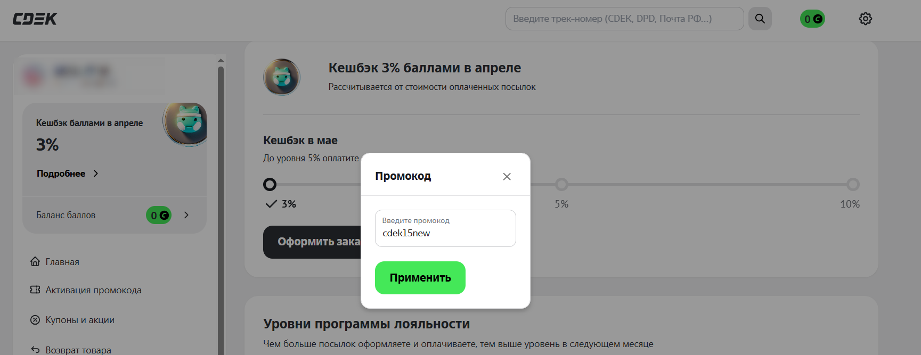The width and height of the screenshot is (921, 355).
Task: Click the header points balance badge
Action: (x=812, y=19)
